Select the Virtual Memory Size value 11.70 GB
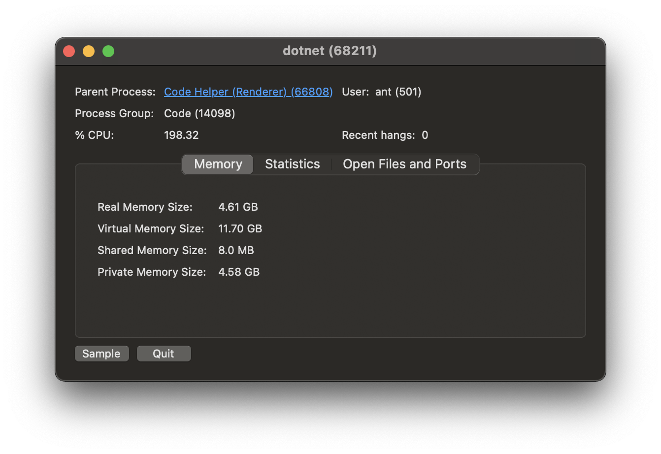This screenshot has width=661, height=454. pos(240,228)
